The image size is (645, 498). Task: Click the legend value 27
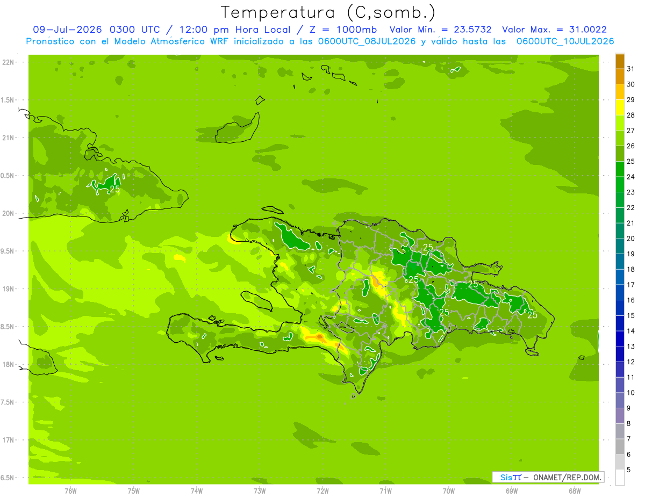631,131
